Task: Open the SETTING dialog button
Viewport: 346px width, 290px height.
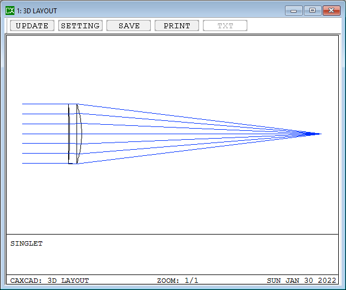Action: [80, 26]
